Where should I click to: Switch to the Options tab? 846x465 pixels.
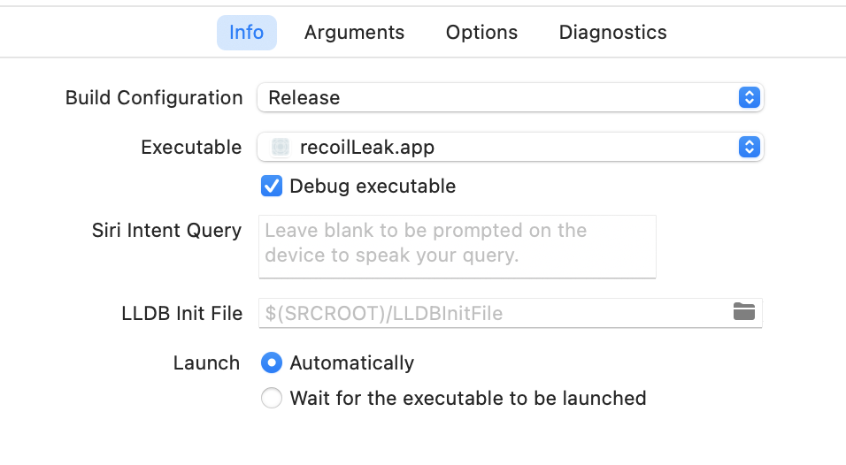click(x=481, y=33)
